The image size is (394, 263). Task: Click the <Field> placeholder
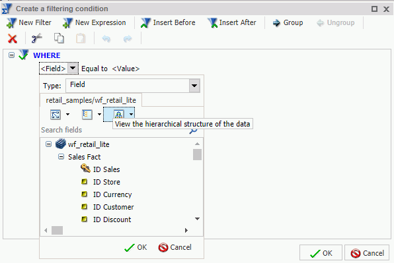click(x=54, y=69)
